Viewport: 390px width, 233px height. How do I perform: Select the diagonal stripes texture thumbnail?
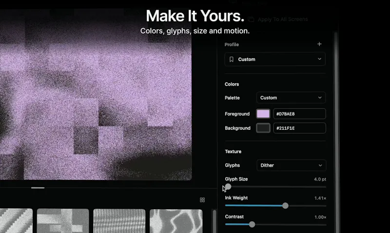tap(16, 221)
